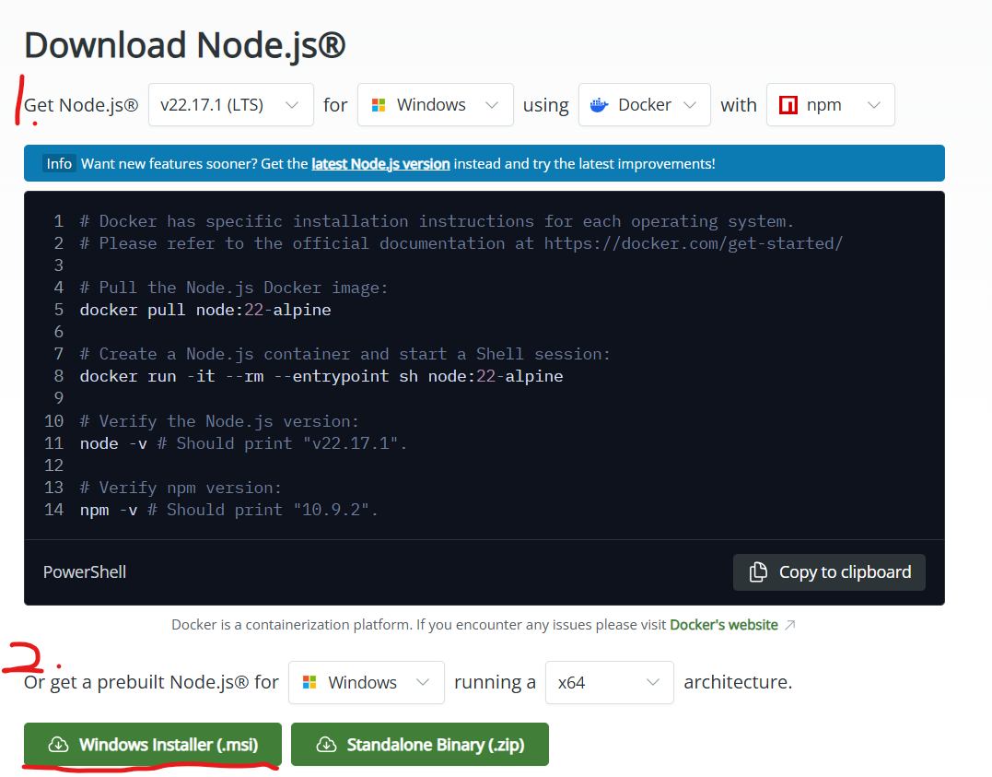Viewport: 992px width, 777px height.
Task: Click the red npm logo icon
Action: [x=788, y=105]
